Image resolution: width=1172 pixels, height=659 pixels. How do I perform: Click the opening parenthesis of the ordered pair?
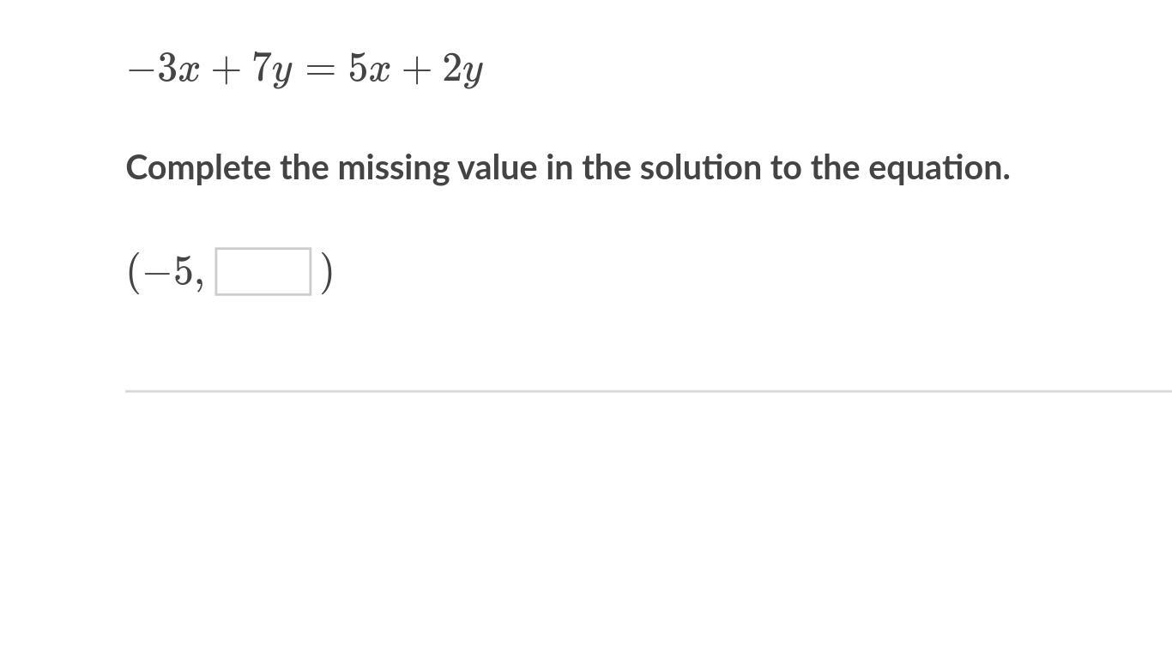click(133, 272)
